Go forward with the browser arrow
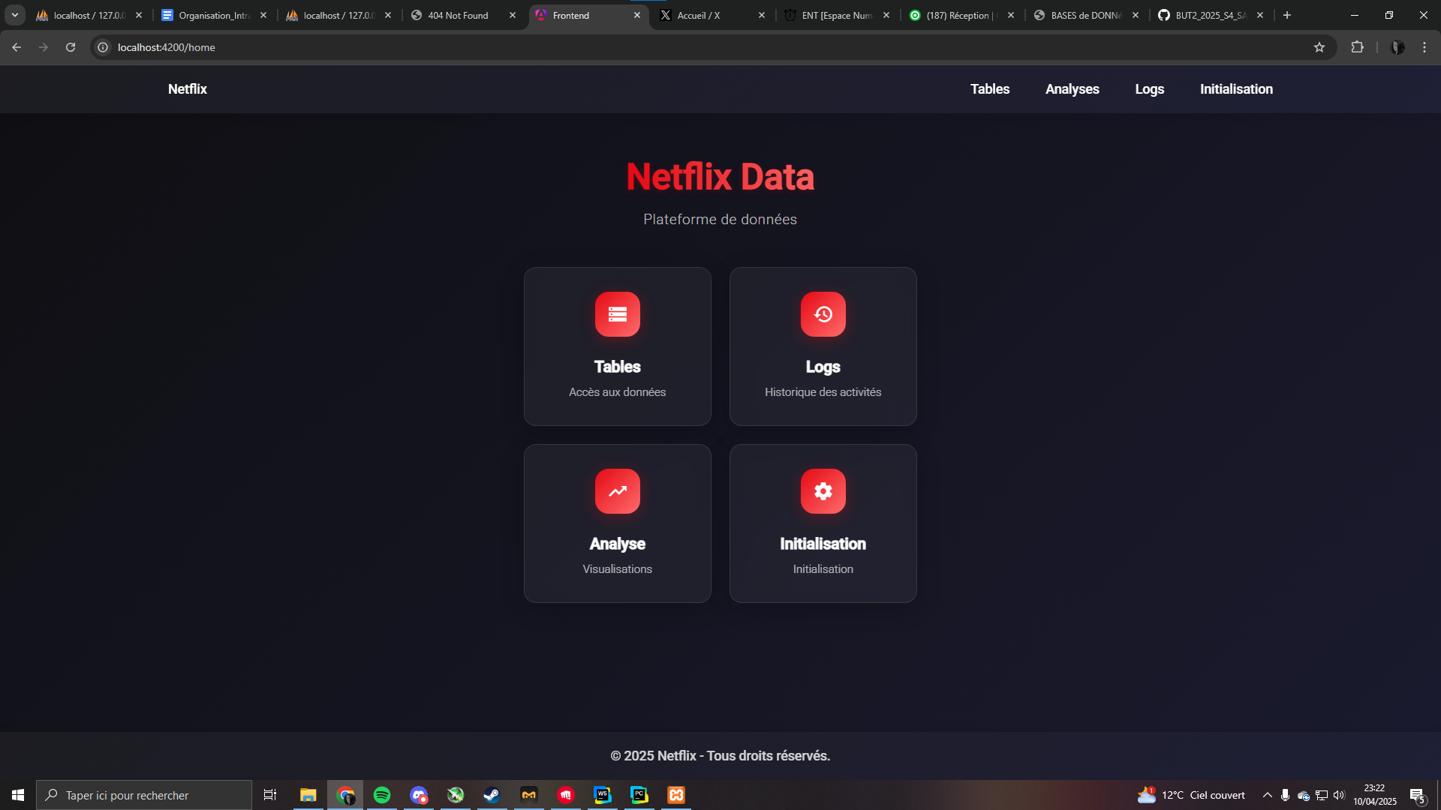The width and height of the screenshot is (1441, 810). [x=44, y=47]
